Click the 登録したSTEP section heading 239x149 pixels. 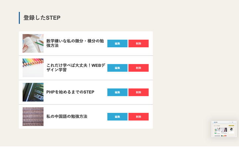pyautogui.click(x=42, y=18)
